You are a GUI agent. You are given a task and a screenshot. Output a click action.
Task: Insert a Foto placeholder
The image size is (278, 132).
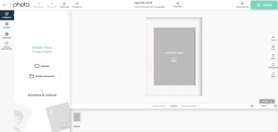[273, 47]
